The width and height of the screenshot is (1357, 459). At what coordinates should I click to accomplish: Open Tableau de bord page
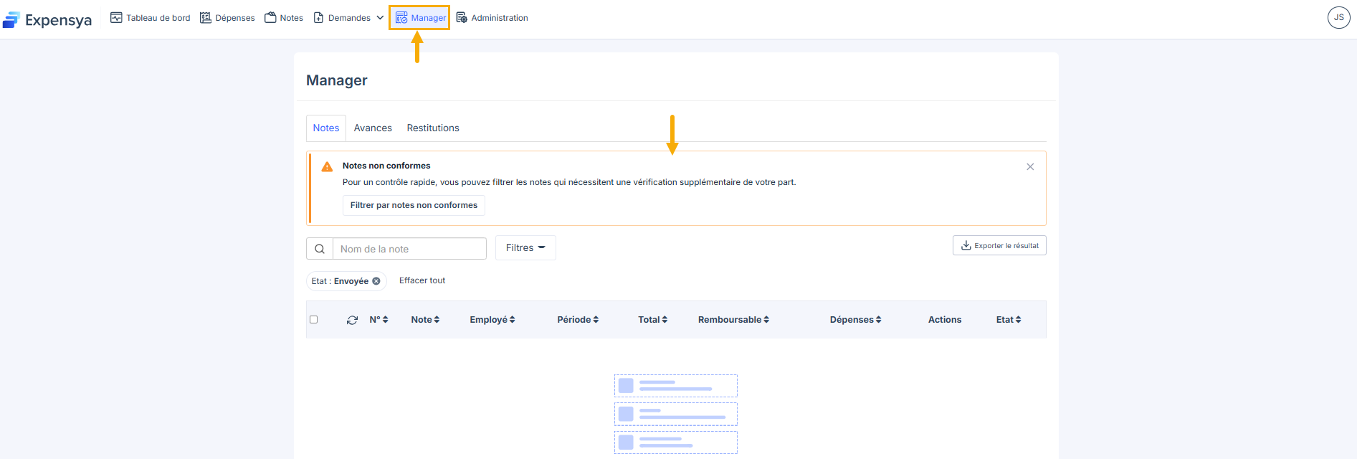[151, 18]
